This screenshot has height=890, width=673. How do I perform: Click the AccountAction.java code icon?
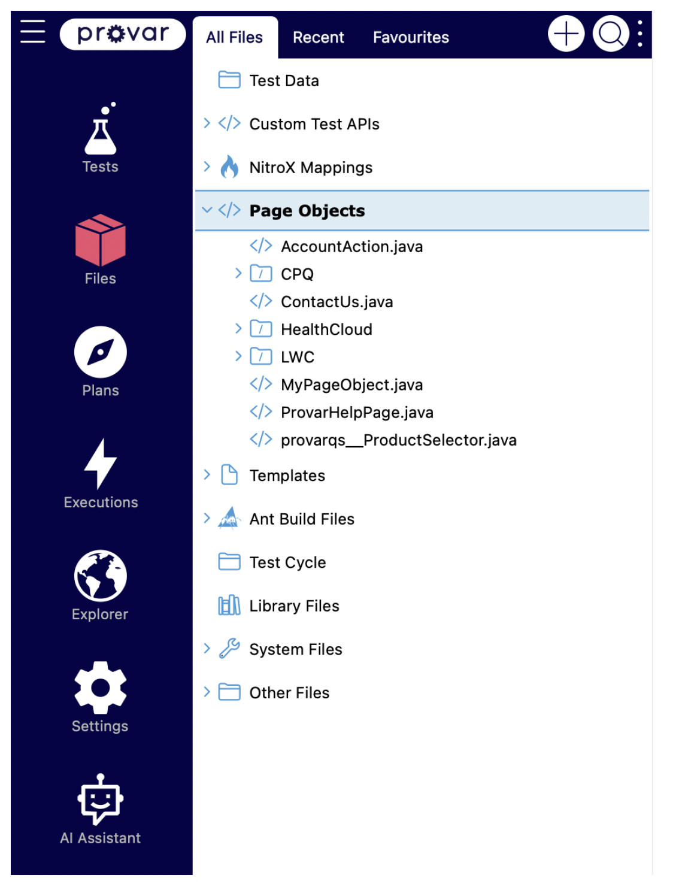click(x=261, y=246)
